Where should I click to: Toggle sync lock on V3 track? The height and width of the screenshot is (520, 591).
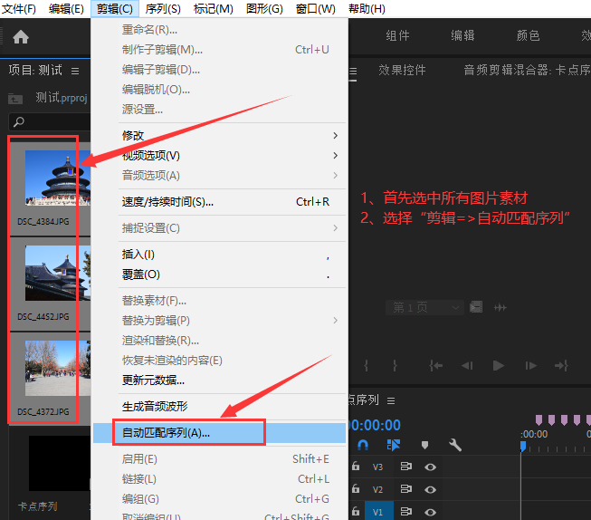(406, 467)
